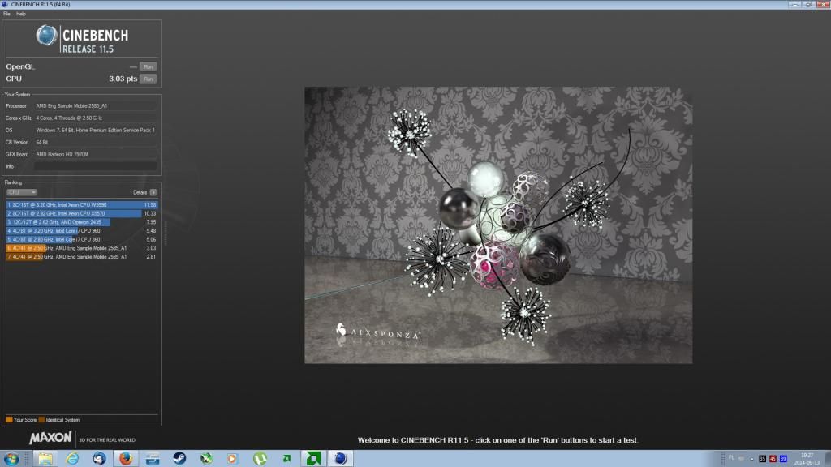Click the Your Score orange legend swatch
Screen dimensions: 831x467
click(x=9, y=420)
